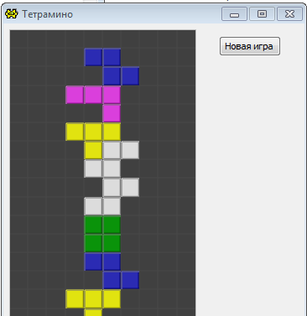Click the yellow Тетрамино app icon in title bar
Viewport: 307px width, 316px height.
12,13
